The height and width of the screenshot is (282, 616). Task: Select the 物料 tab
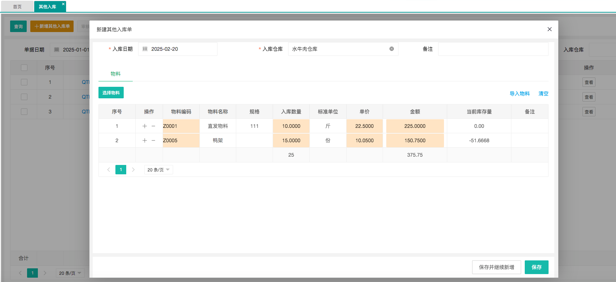[115, 74]
